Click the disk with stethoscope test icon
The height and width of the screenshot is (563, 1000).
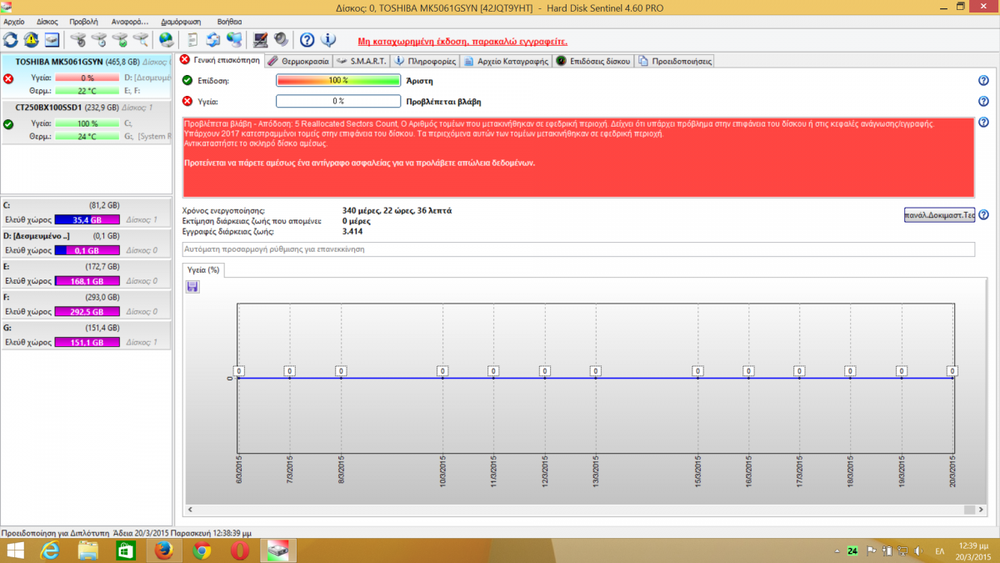(x=78, y=39)
